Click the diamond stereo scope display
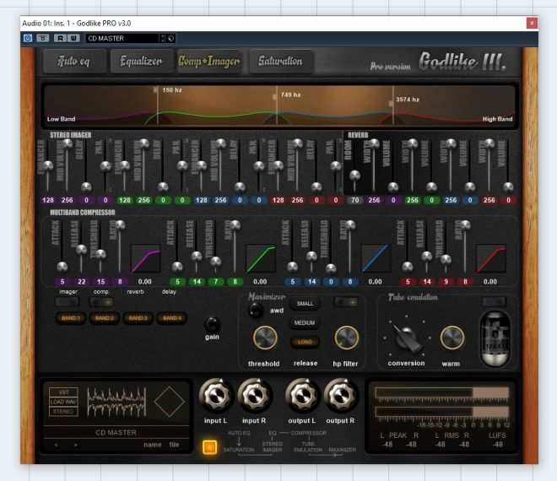The width and height of the screenshot is (557, 481). pyautogui.click(x=169, y=402)
